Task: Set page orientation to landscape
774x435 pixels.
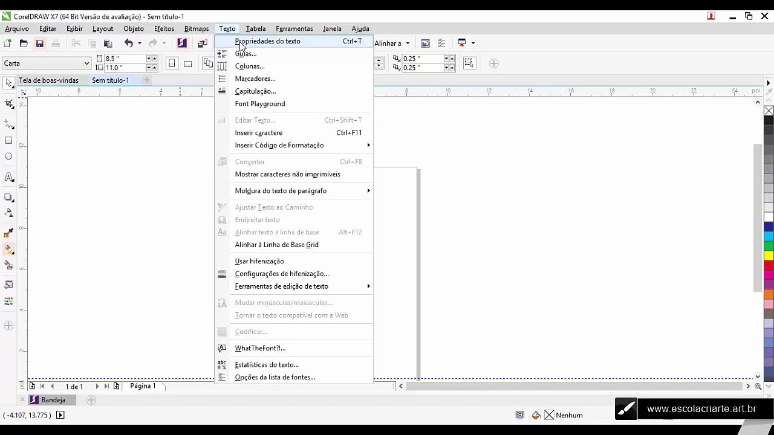Action: point(187,63)
